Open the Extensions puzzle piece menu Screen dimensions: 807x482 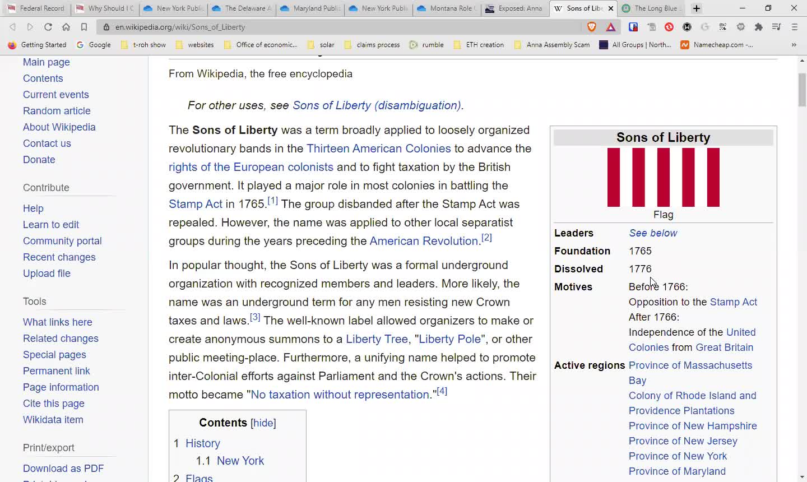(x=759, y=27)
